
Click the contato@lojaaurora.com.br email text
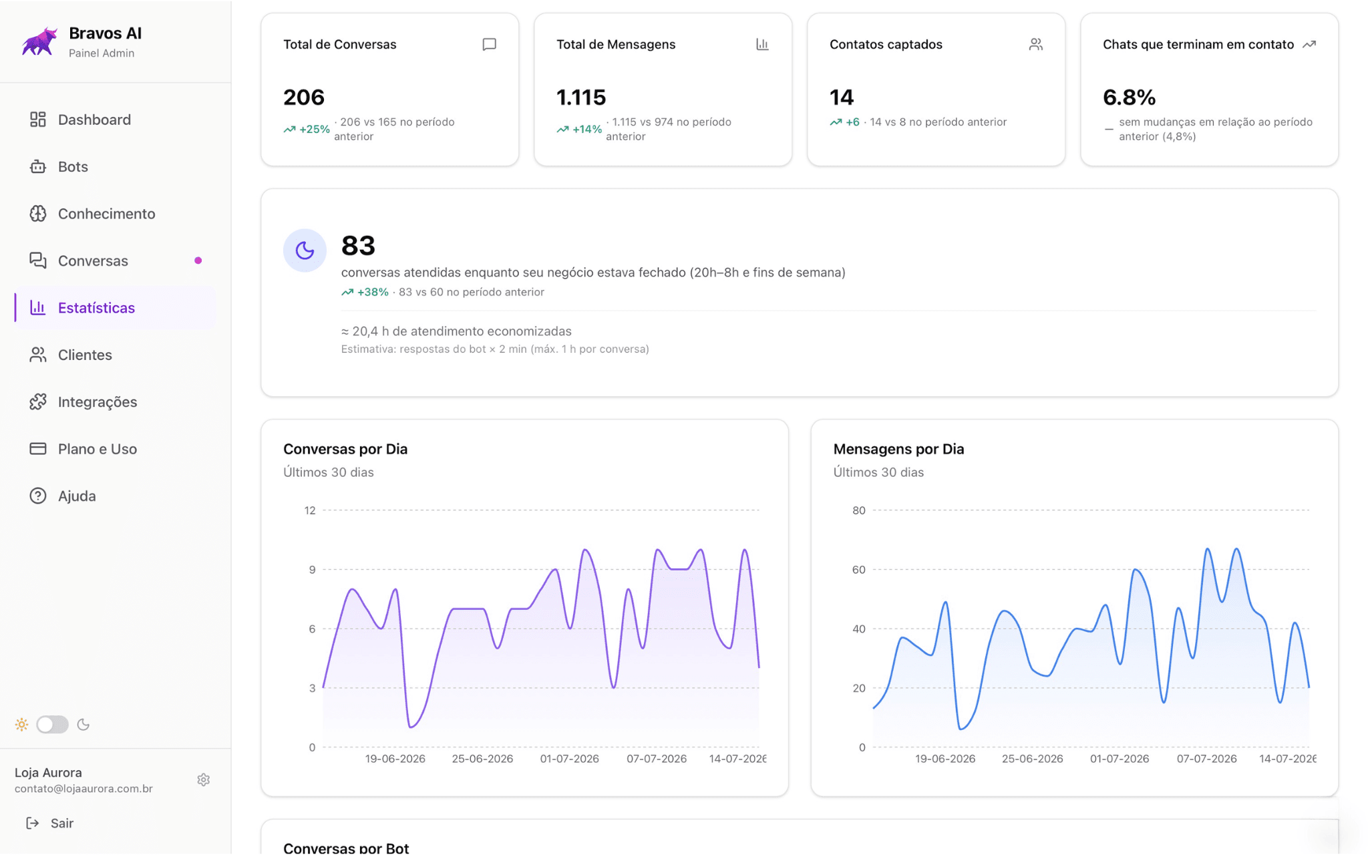coord(83,788)
